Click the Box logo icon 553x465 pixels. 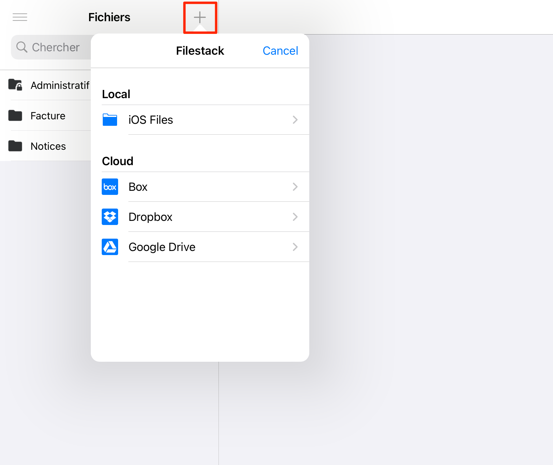click(110, 187)
